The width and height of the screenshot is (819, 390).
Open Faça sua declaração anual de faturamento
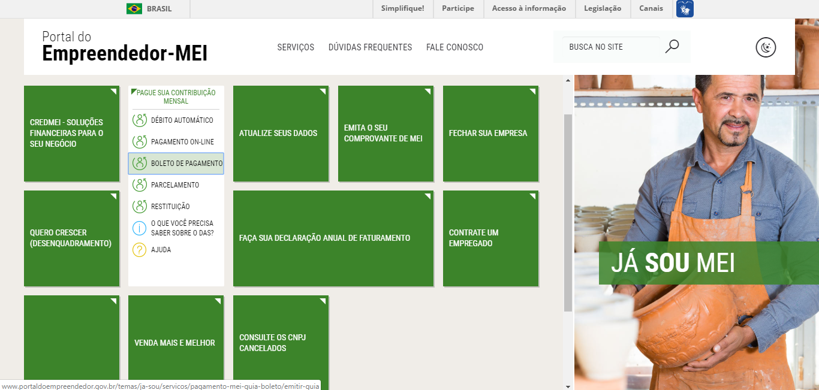pyautogui.click(x=333, y=238)
